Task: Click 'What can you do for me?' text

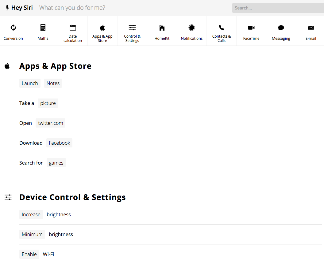Action: coord(72,8)
